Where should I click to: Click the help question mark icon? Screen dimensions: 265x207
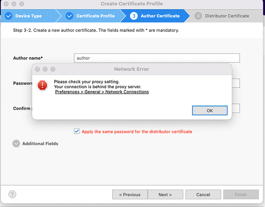[12, 194]
